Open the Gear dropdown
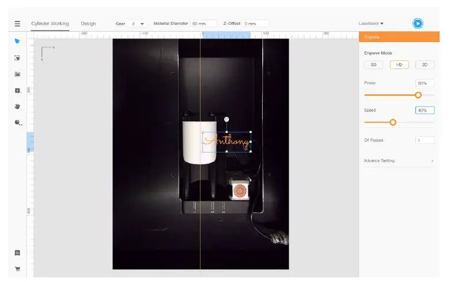The width and height of the screenshot is (450, 282). pos(137,24)
